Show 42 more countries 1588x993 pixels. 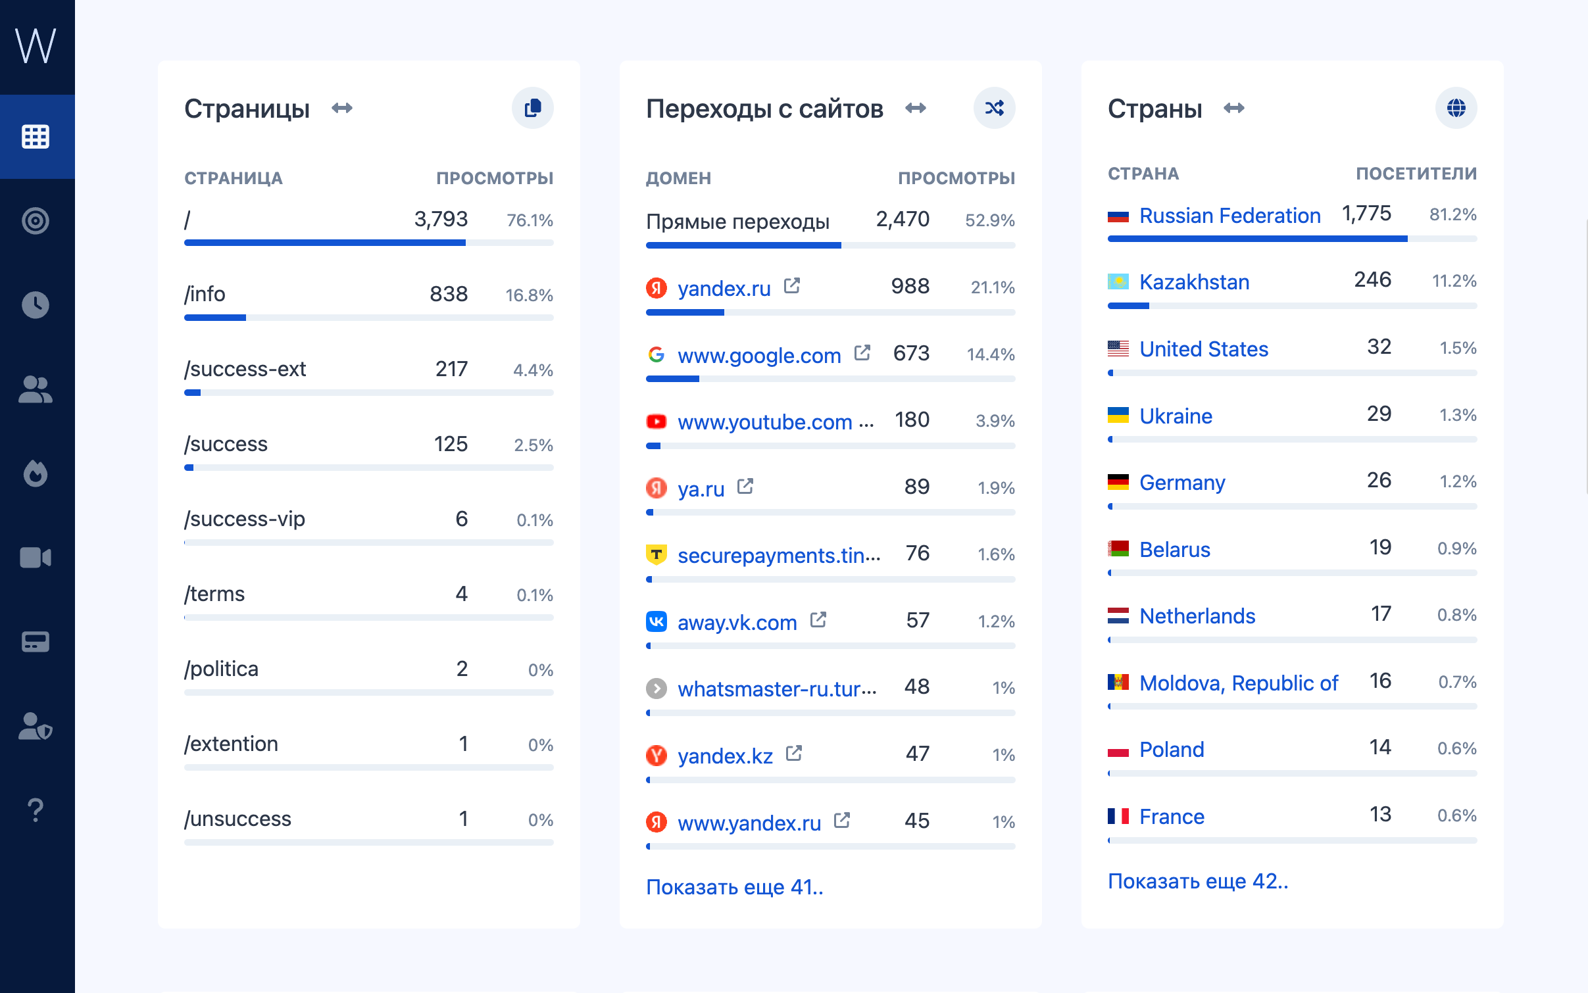[x=1197, y=881]
